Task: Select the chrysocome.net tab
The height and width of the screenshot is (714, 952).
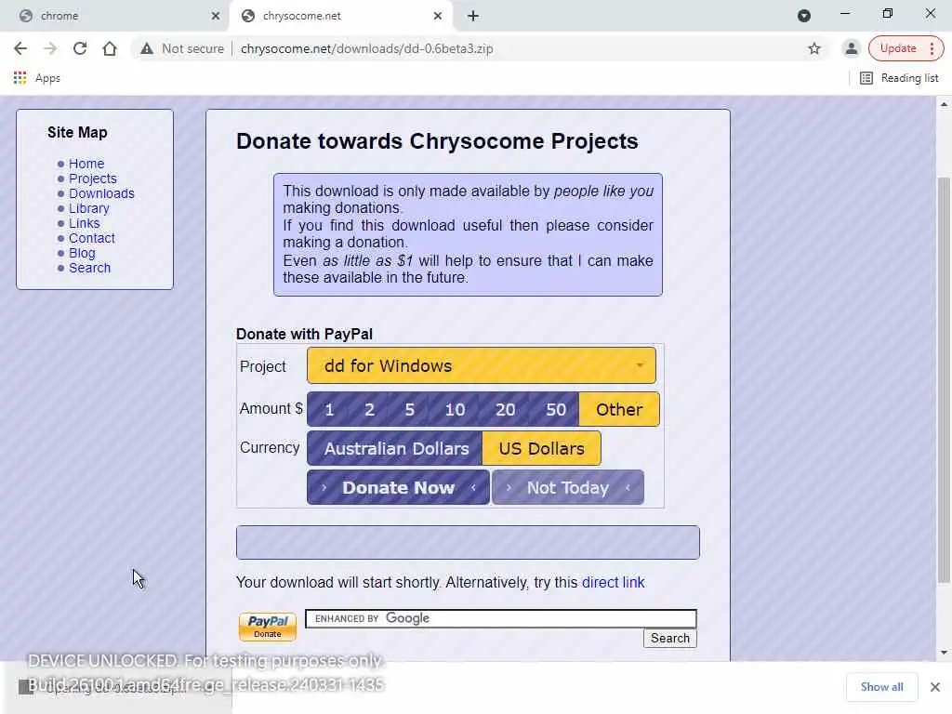Action: click(x=340, y=16)
